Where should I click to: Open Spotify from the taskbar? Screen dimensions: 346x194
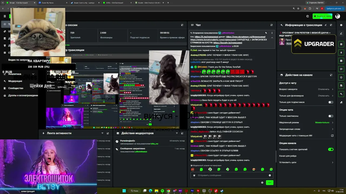[162, 191]
